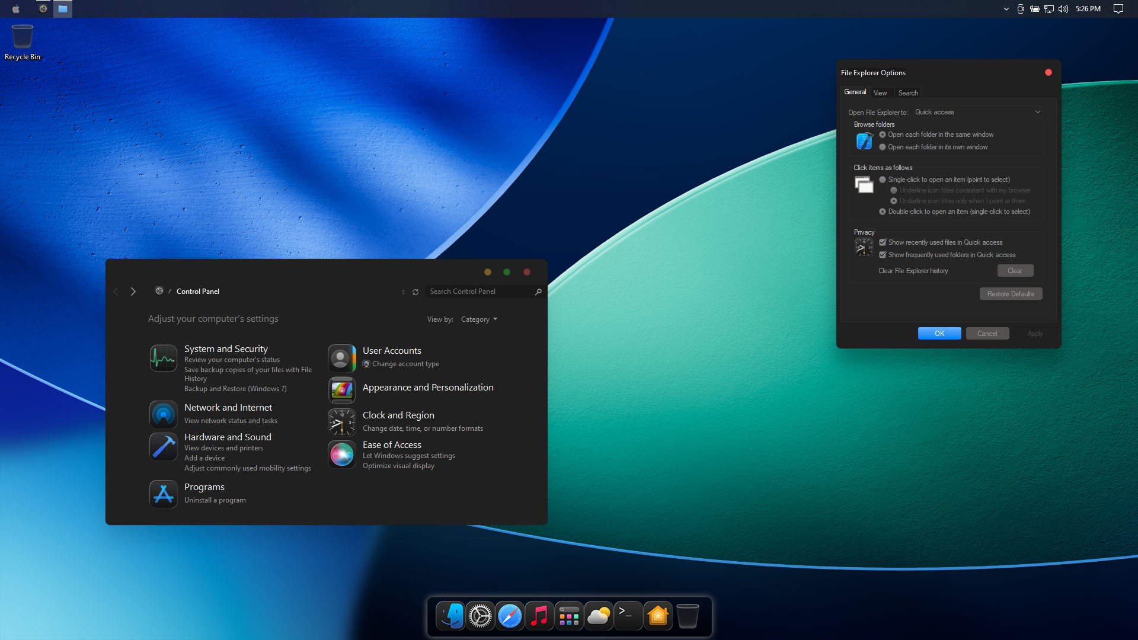Viewport: 1138px width, 640px height.
Task: Open the Terminal icon in the dock
Action: point(628,616)
